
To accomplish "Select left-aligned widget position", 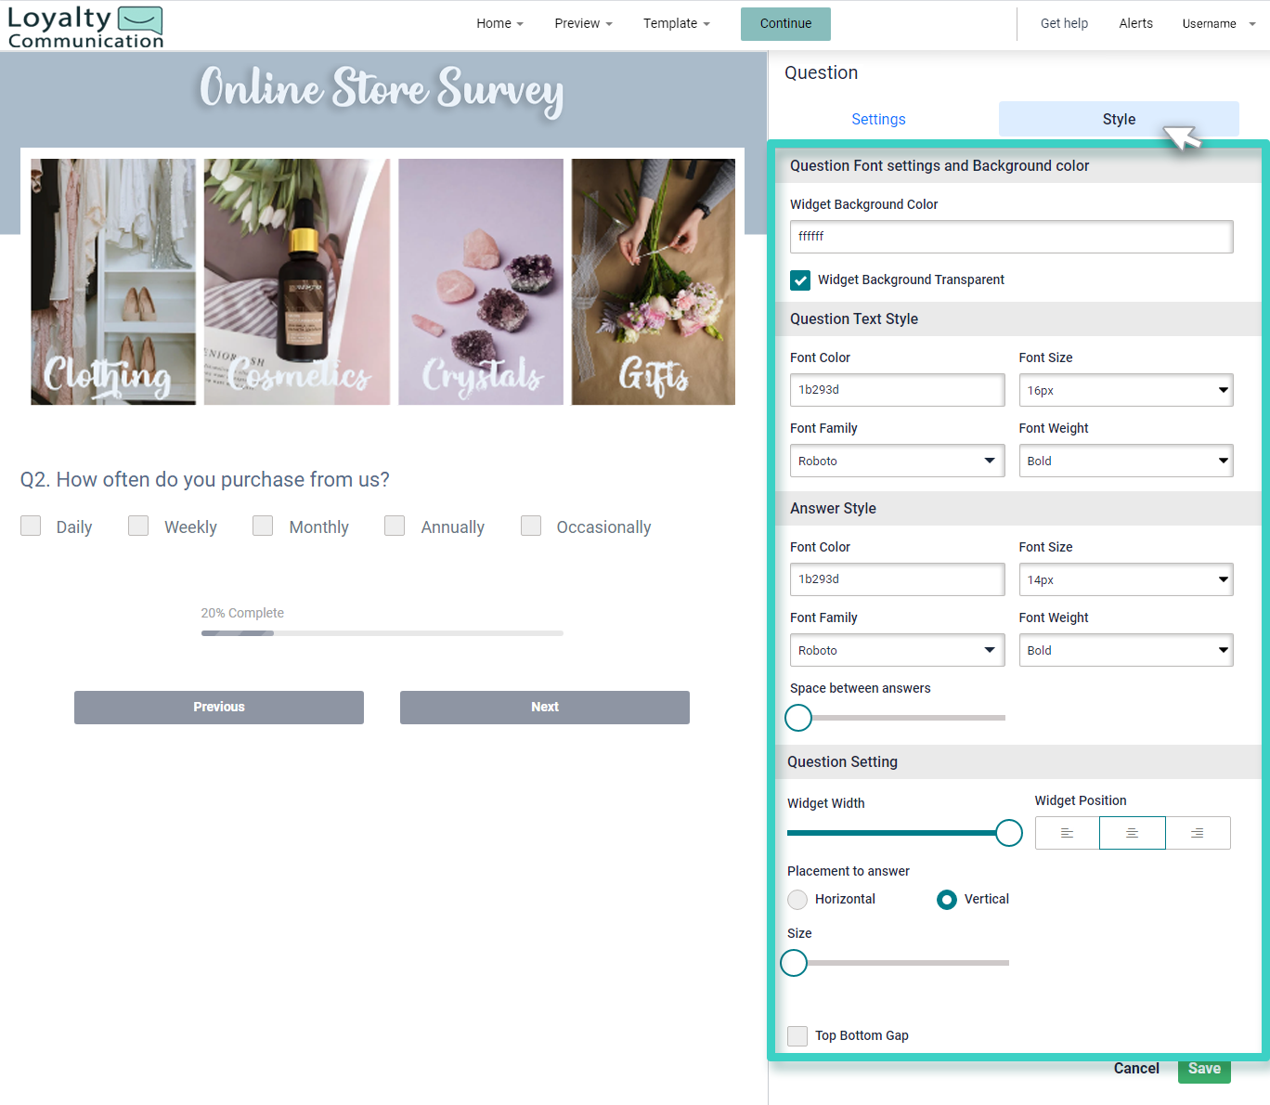I will click(x=1066, y=833).
